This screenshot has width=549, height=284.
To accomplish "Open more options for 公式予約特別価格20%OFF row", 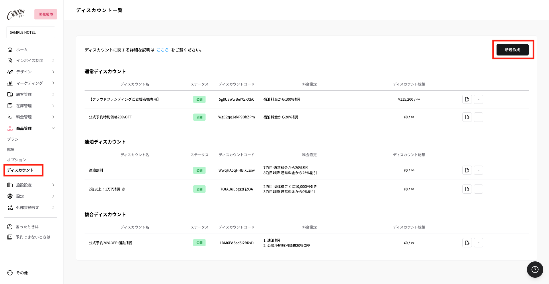I will point(478,117).
